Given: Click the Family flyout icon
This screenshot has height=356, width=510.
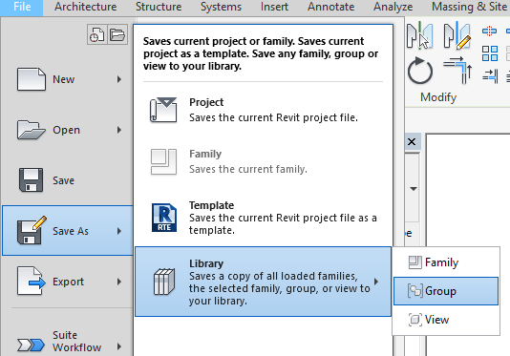Looking at the screenshot, I should pyautogui.click(x=415, y=262).
